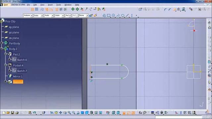Click the Zoom Out icon
The width and height of the screenshot is (212, 119).
click(74, 113)
